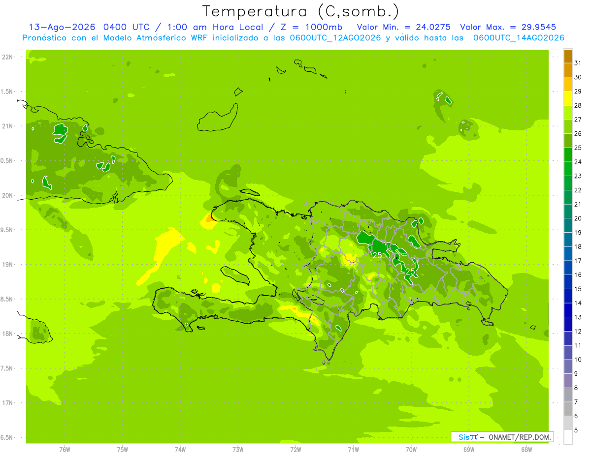Click the "71W" longitude axis label
The height and width of the screenshot is (456, 591).
click(353, 449)
